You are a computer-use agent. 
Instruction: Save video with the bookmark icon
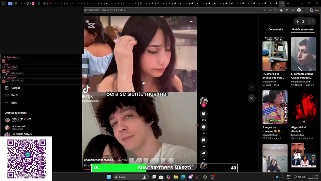tap(204, 140)
